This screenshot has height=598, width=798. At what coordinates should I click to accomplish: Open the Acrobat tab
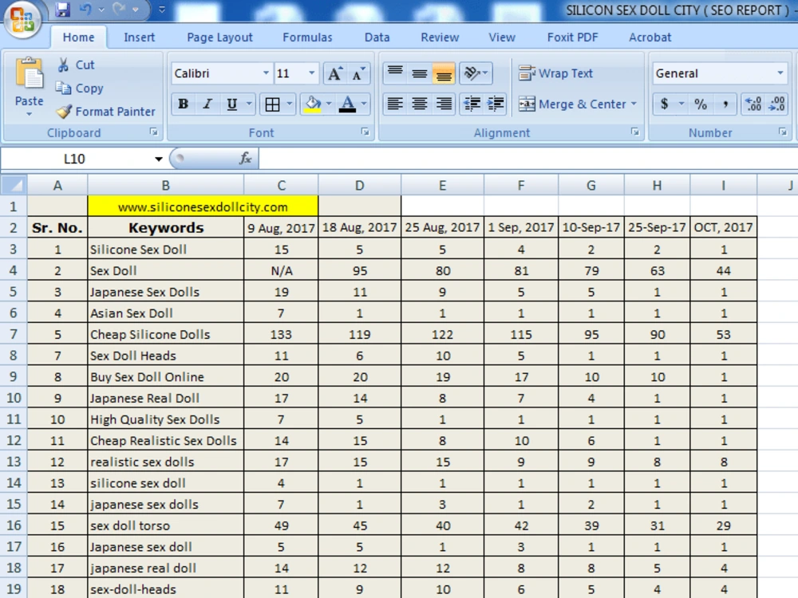[650, 37]
